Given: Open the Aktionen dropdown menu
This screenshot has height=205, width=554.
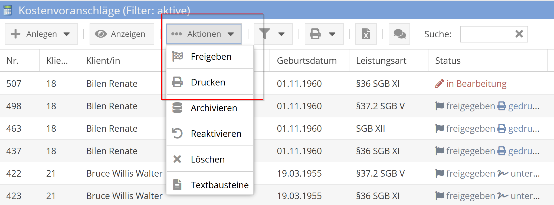Looking at the screenshot, I should click(x=204, y=34).
